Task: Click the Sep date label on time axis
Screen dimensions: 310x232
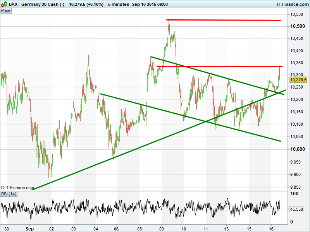Action: coord(30,229)
